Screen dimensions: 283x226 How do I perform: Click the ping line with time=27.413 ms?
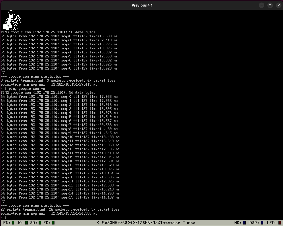coord(59,40)
